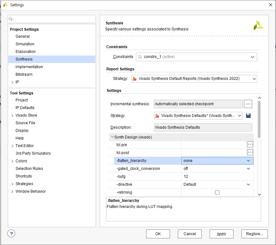The image size is (276, 245).
Task: Open Help tool settings
Action: point(20,138)
